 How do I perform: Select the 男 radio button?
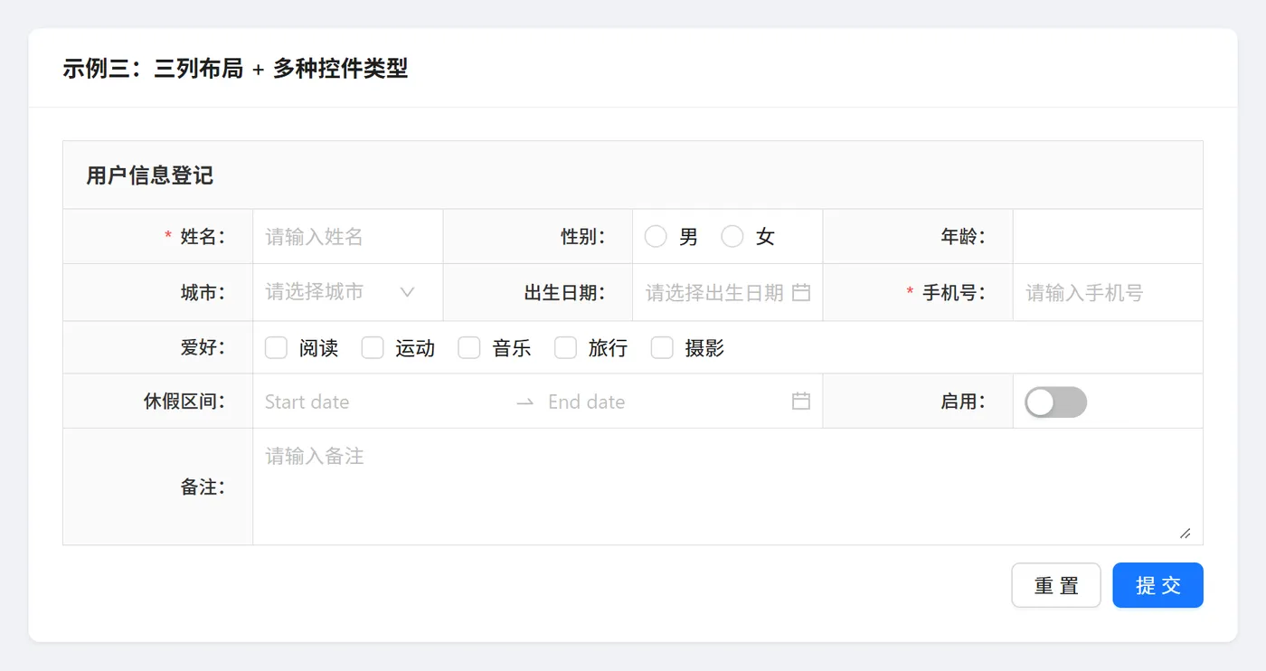click(x=656, y=237)
